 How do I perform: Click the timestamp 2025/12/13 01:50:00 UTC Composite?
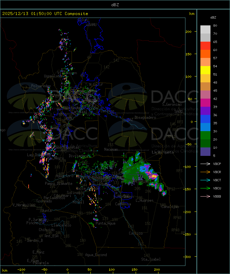click(45, 14)
